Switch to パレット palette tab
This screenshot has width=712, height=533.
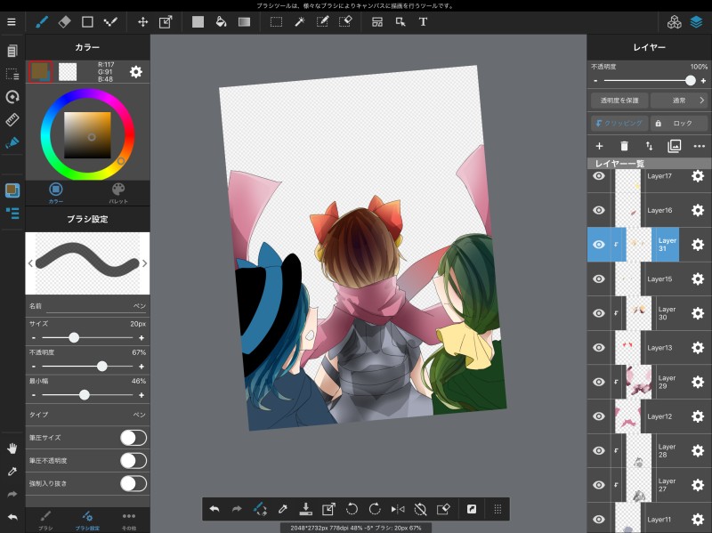click(x=118, y=193)
